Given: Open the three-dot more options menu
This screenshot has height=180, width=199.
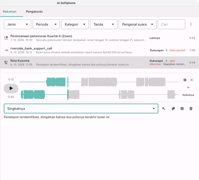Looking at the screenshot, I should click(x=191, y=24).
